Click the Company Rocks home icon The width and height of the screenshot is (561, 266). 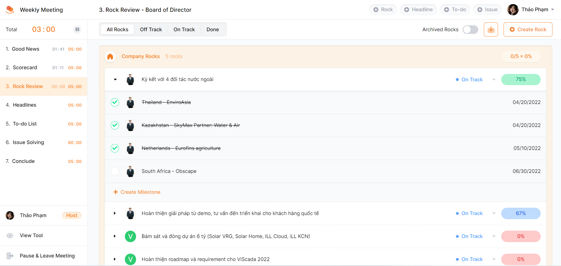tap(110, 57)
